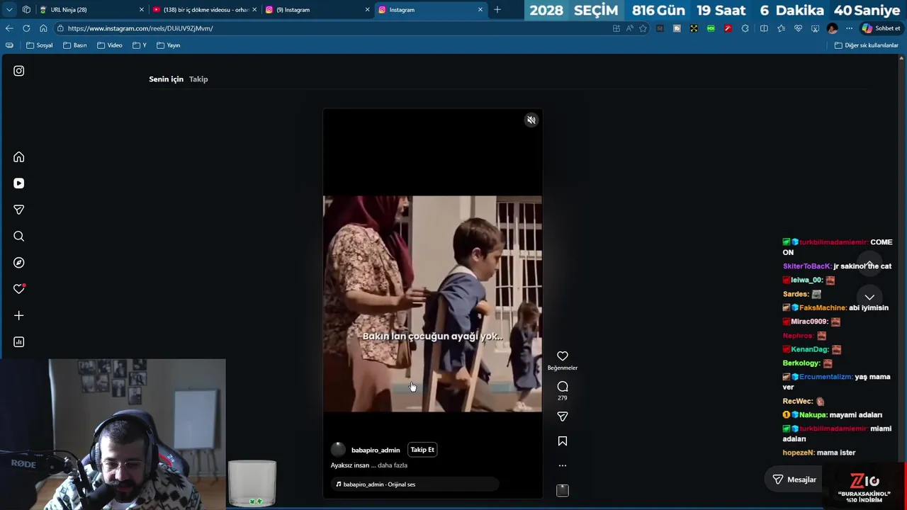Open the browser profile avatar
Image resolution: width=907 pixels, height=510 pixels.
(832, 28)
